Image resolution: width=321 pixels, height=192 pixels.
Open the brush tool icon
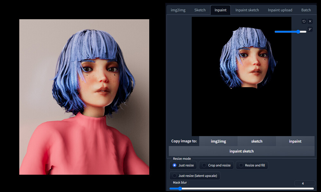click(x=310, y=29)
